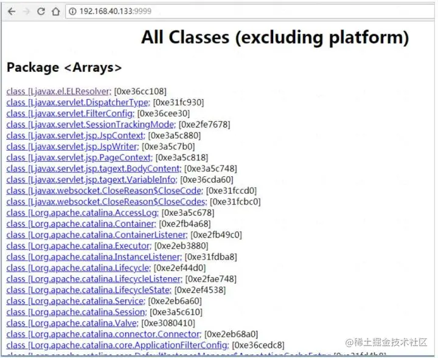The width and height of the screenshot is (438, 358).
Task: Click the address [0xe3a5c678] text
Action: (x=188, y=213)
